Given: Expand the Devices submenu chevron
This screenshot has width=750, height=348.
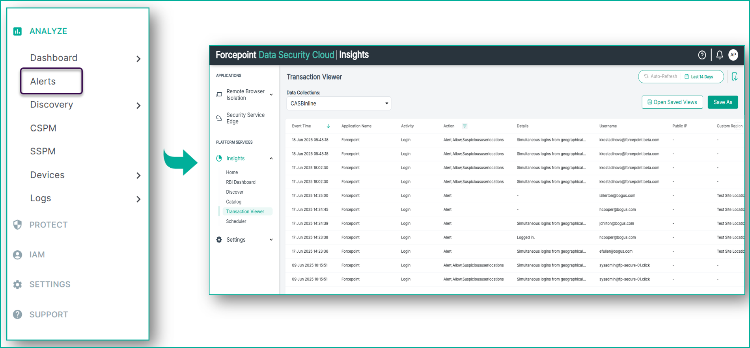Looking at the screenshot, I should tap(138, 176).
